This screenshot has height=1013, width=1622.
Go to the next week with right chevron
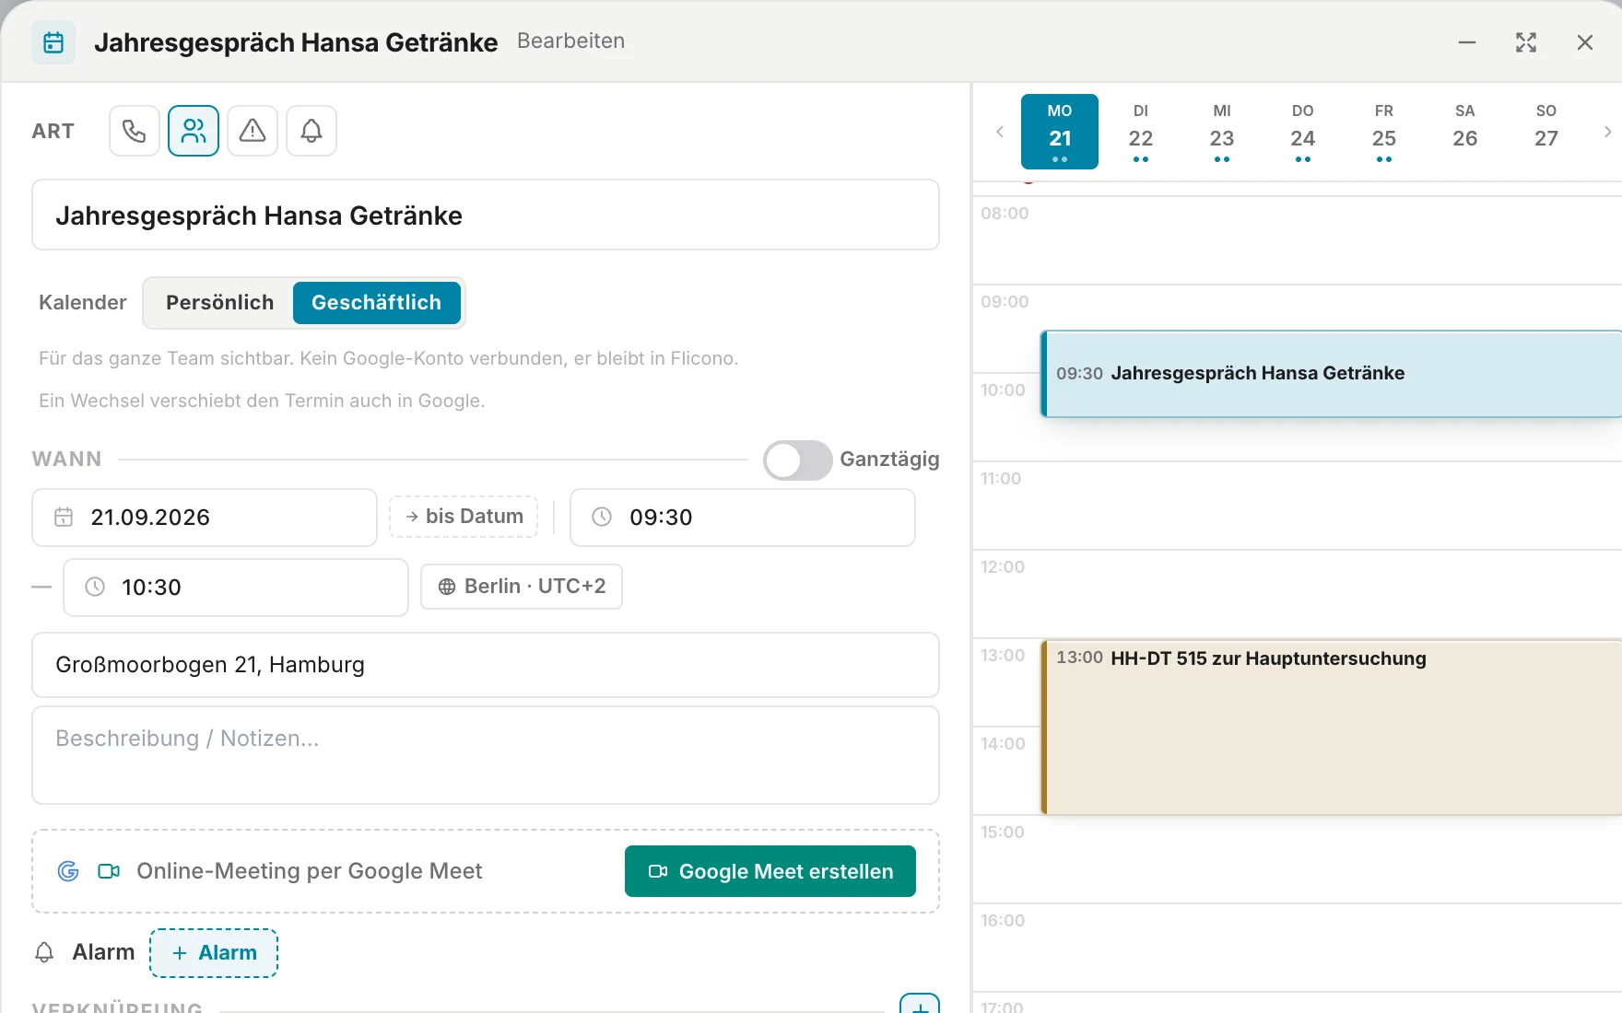coord(1607,132)
